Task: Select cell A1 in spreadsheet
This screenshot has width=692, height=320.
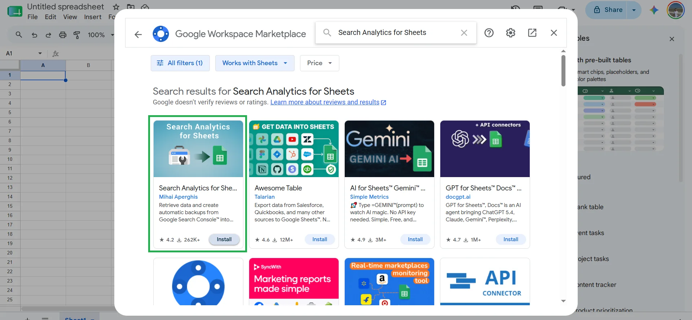Action: pyautogui.click(x=43, y=75)
